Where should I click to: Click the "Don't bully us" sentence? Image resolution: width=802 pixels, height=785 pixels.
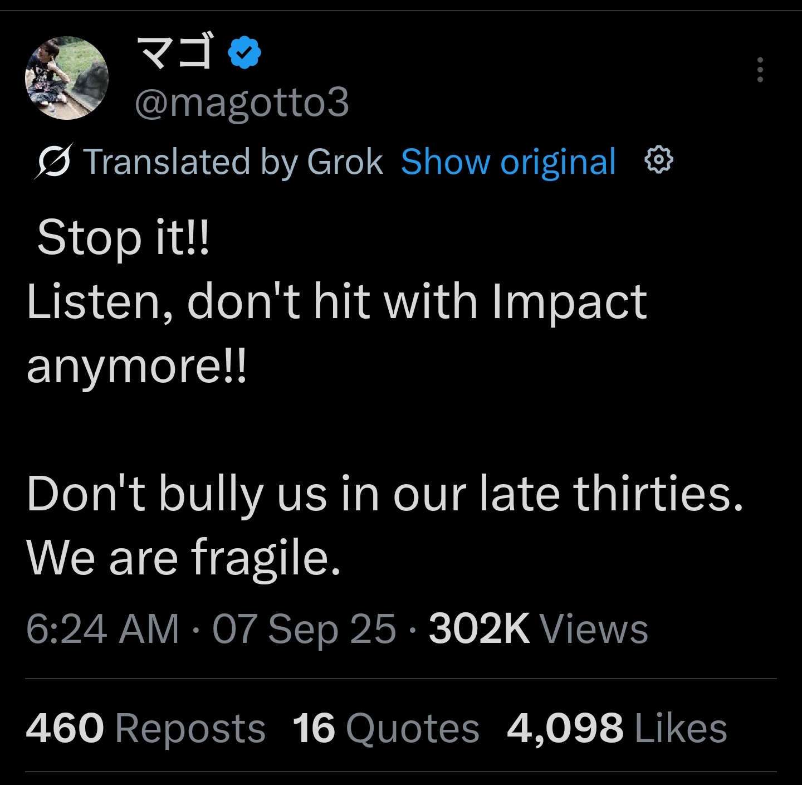[384, 494]
